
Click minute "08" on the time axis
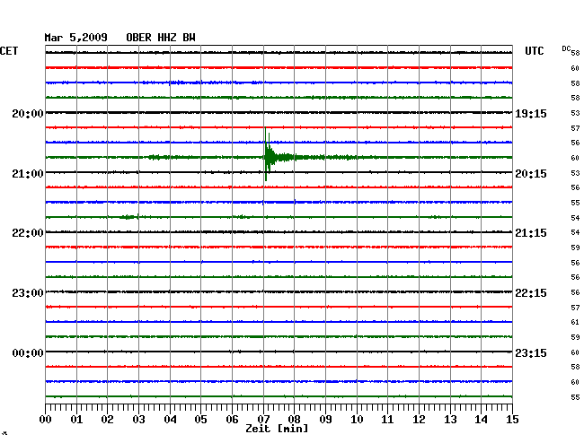click(x=294, y=419)
